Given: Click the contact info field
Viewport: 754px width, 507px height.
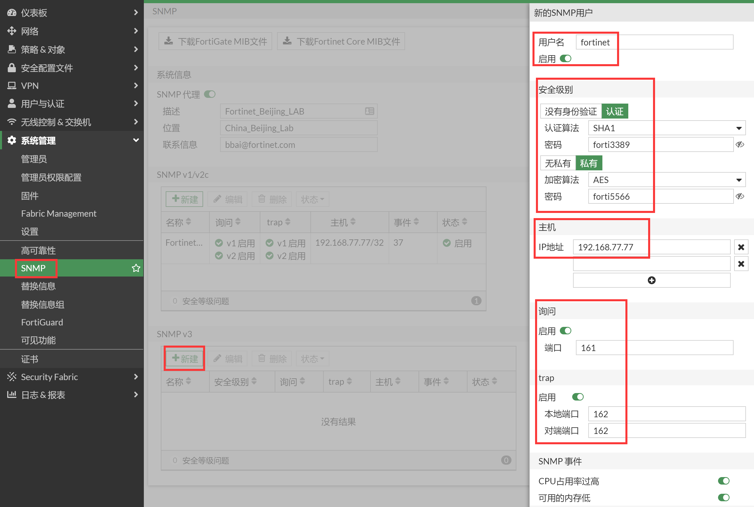Looking at the screenshot, I should pyautogui.click(x=299, y=144).
